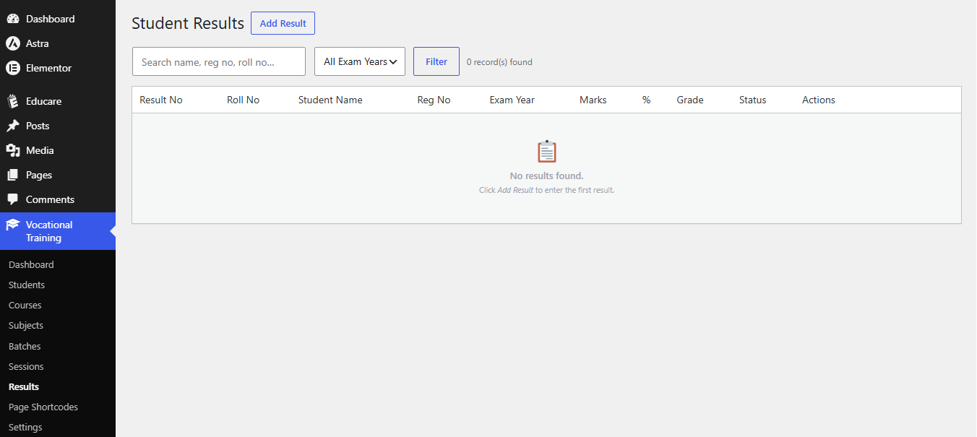The height and width of the screenshot is (437, 977).
Task: Click the Pages icon in sidebar
Action: coord(12,175)
